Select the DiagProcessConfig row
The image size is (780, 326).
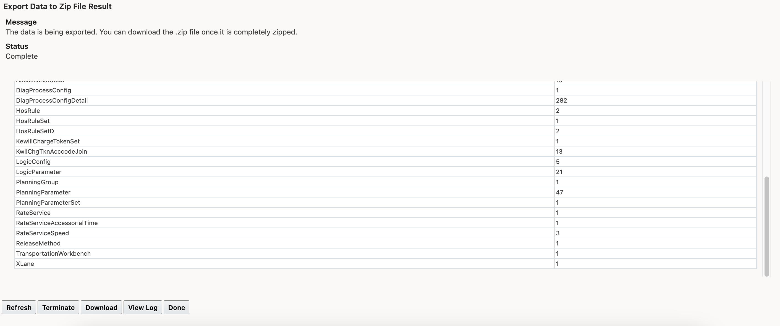(386, 90)
